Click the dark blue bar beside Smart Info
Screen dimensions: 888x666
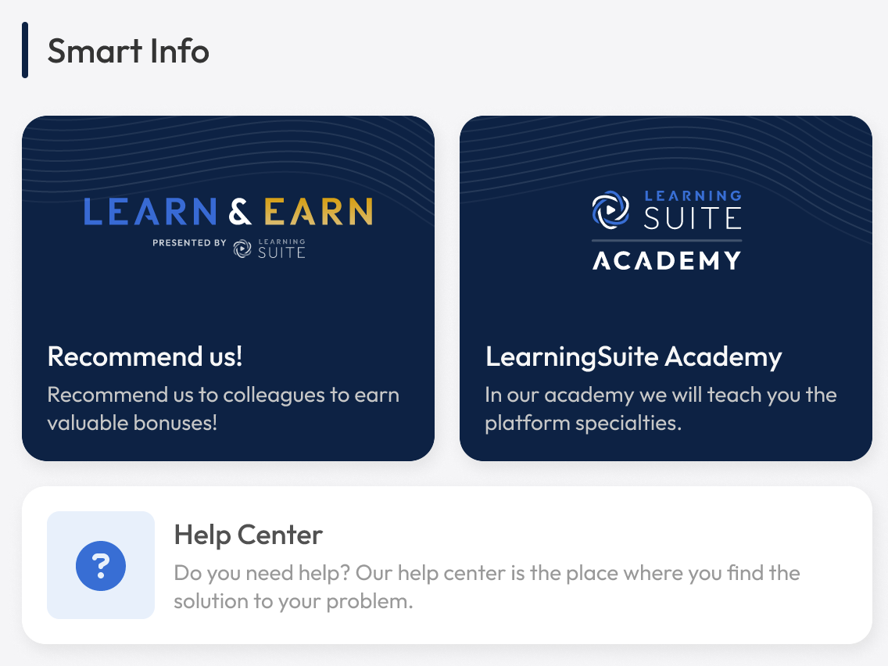[25, 50]
